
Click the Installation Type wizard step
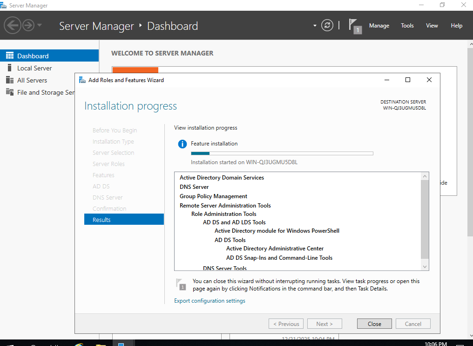pyautogui.click(x=113, y=141)
